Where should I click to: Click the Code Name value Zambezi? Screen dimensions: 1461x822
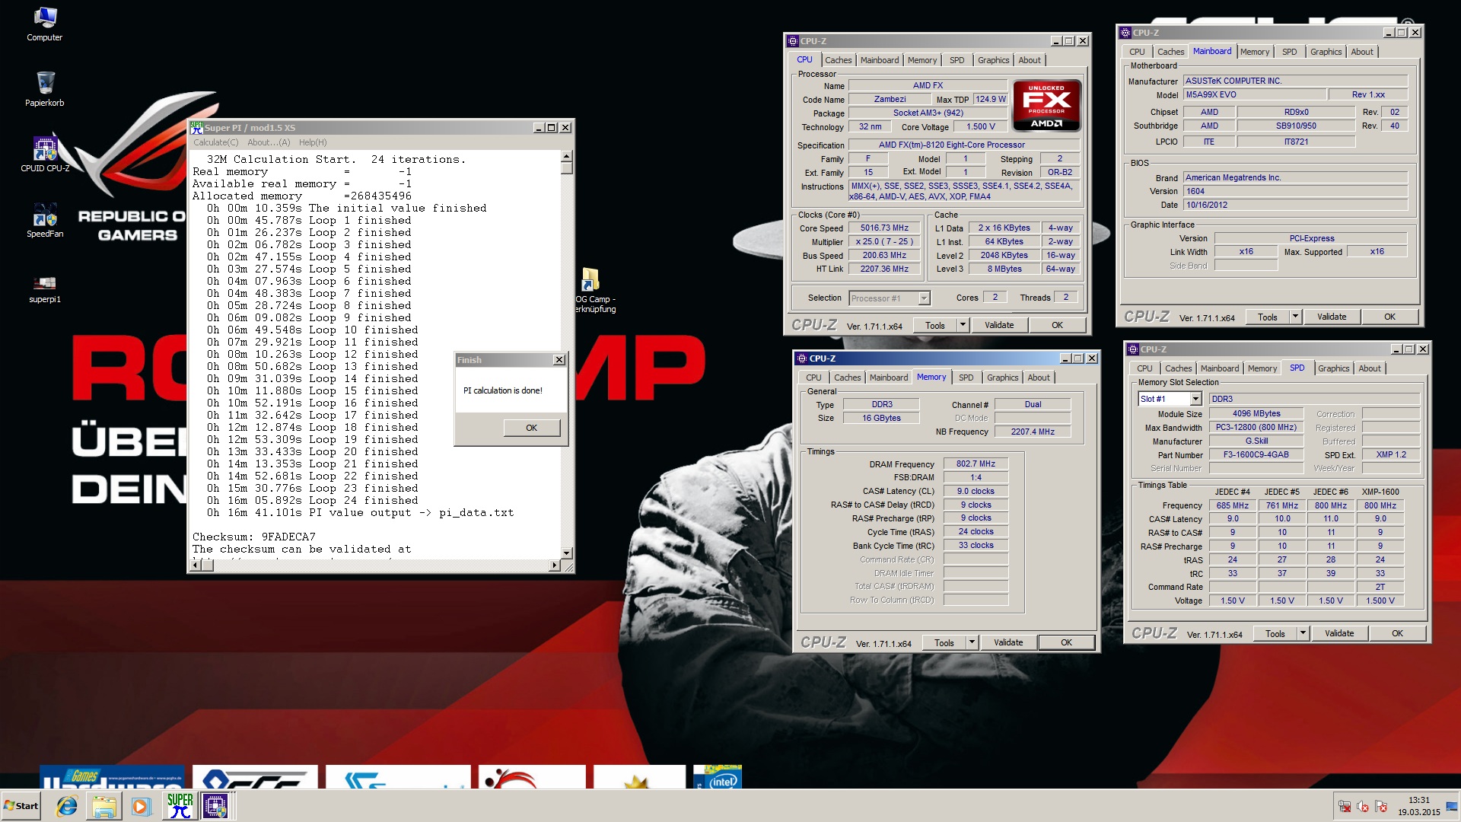[x=890, y=99]
